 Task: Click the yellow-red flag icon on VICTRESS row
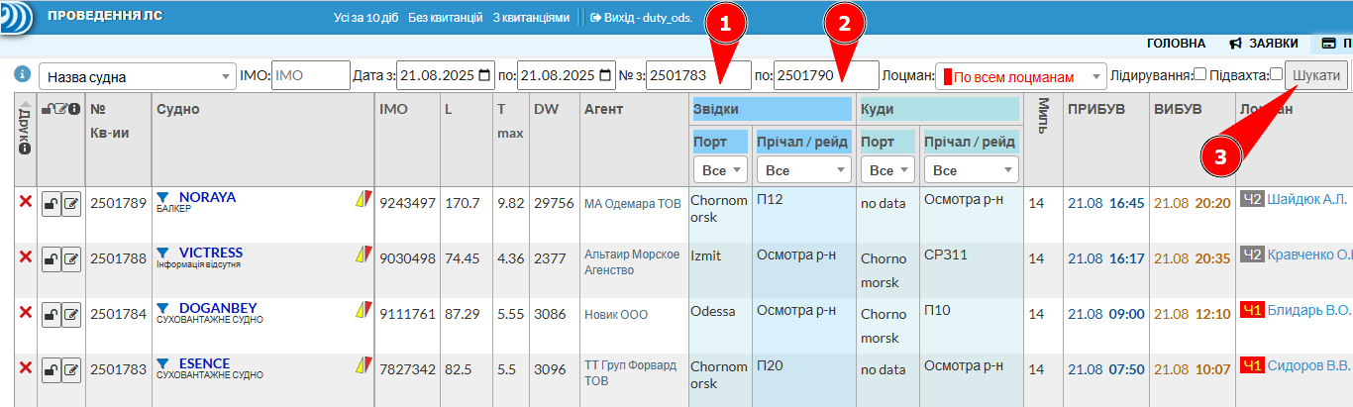364,254
